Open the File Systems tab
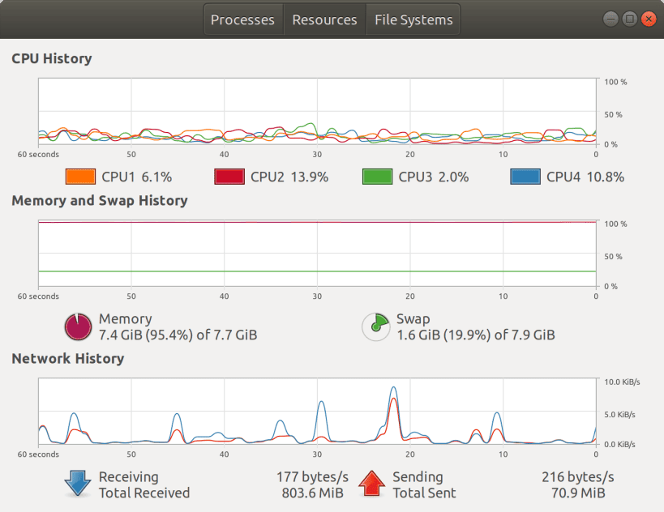664x512 pixels. tap(413, 19)
